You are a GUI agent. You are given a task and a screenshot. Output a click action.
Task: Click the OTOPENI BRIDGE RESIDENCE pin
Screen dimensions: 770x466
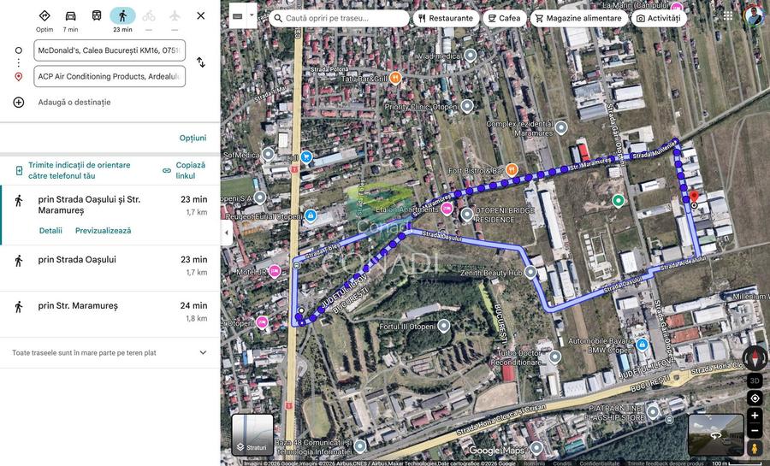pos(466,214)
